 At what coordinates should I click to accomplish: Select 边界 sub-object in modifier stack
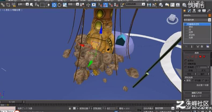point(191,32)
